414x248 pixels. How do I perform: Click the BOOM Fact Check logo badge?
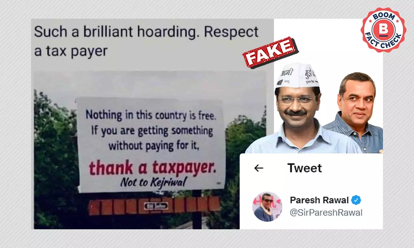[x=384, y=30]
